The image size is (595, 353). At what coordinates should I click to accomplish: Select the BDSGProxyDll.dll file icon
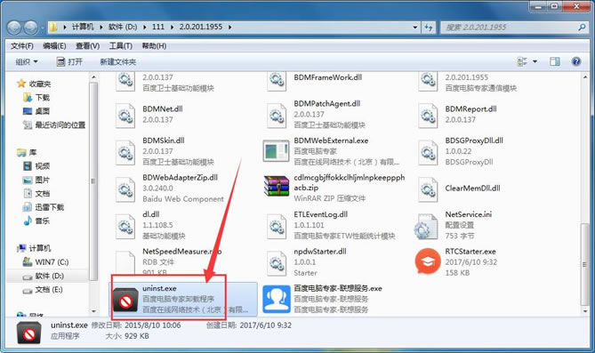(x=428, y=152)
